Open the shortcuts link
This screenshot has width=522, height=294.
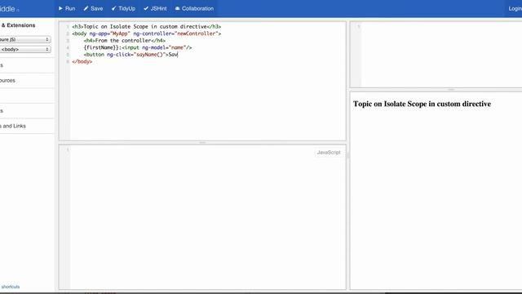coord(11,287)
